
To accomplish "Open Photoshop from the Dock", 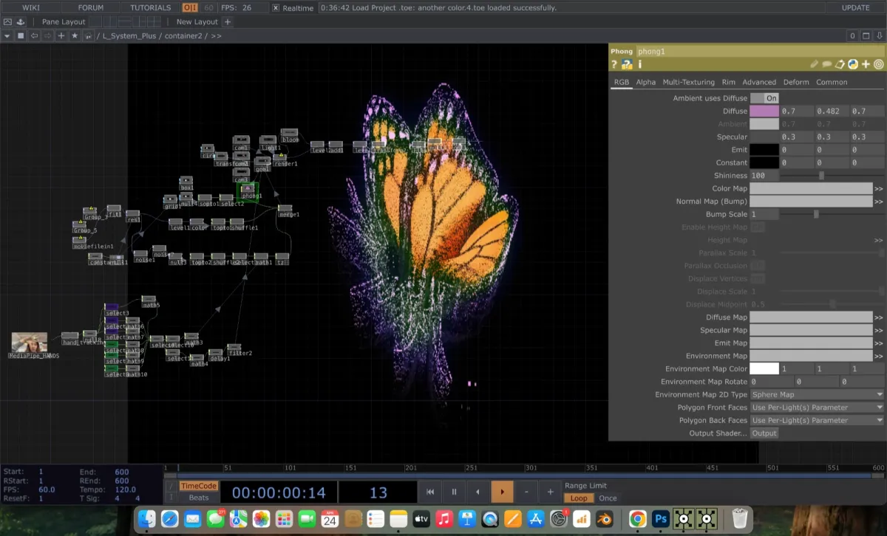I will click(661, 519).
